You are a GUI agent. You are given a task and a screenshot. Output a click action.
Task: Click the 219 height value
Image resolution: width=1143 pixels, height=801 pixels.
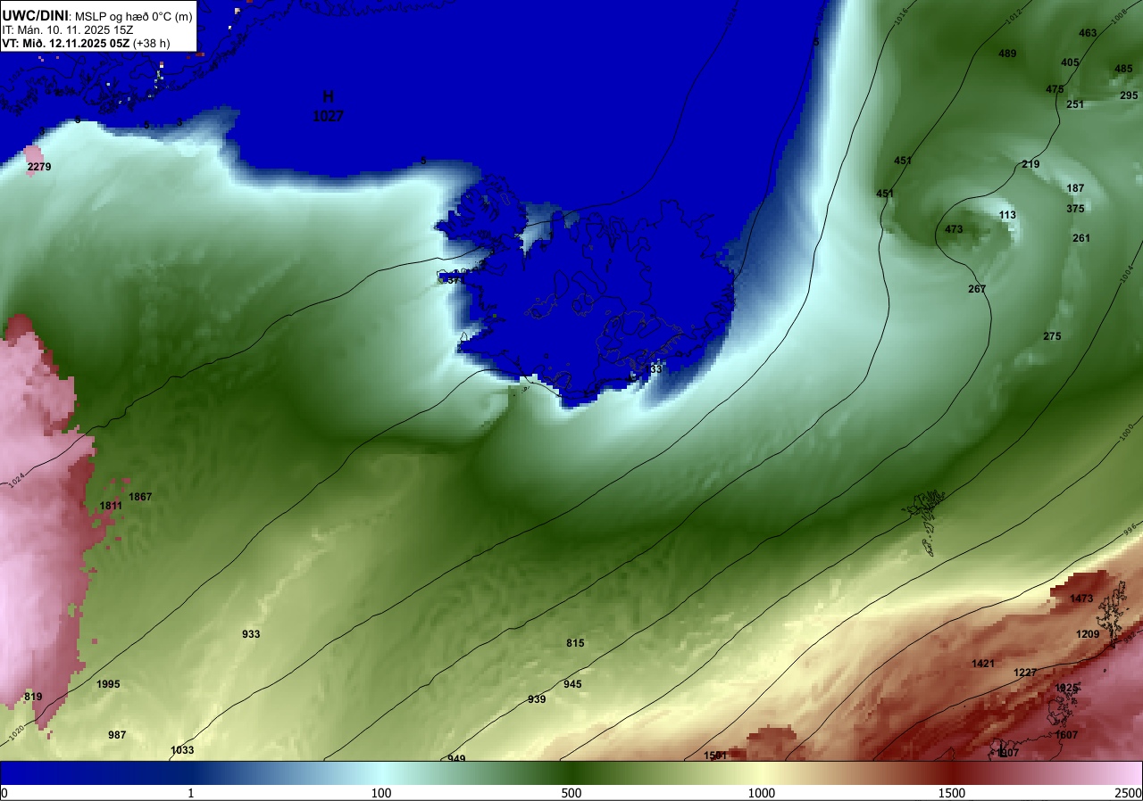(x=1030, y=164)
